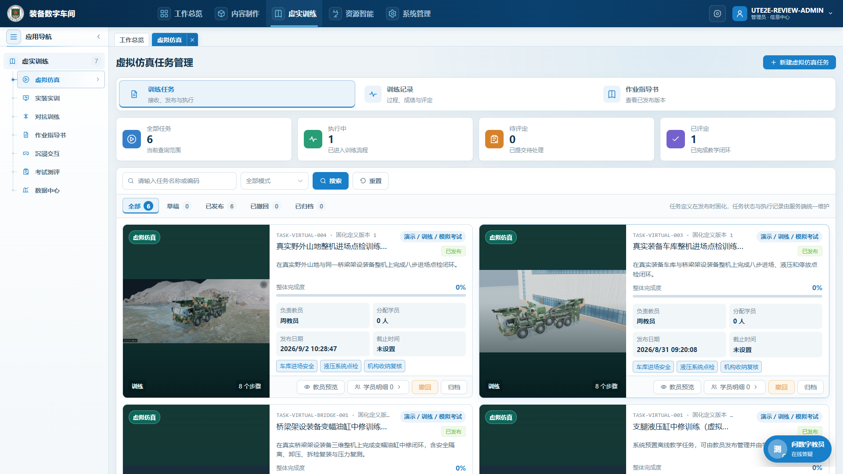Click 教员预览 for TASK-VIRTUAL-004
The image size is (843, 474).
point(321,387)
